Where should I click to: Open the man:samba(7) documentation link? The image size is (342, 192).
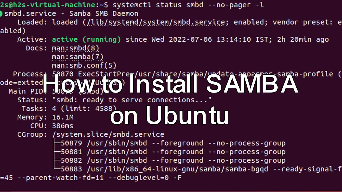point(77,57)
